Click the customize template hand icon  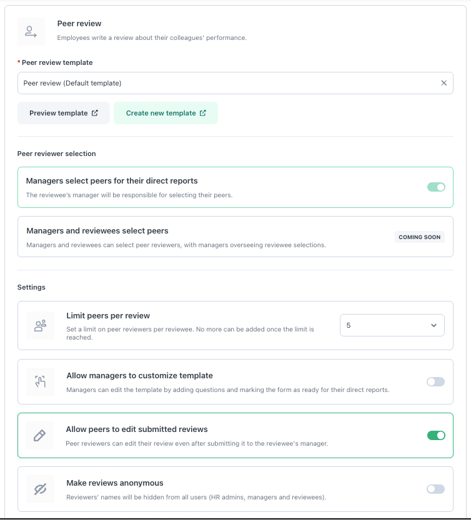coord(41,381)
